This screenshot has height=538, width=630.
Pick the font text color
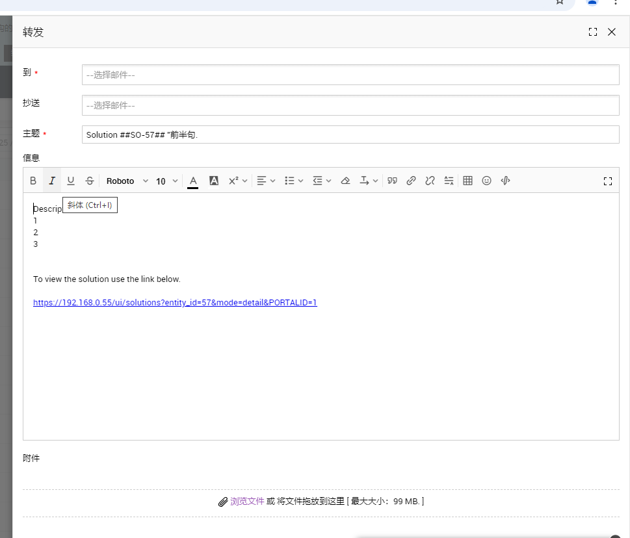click(192, 181)
